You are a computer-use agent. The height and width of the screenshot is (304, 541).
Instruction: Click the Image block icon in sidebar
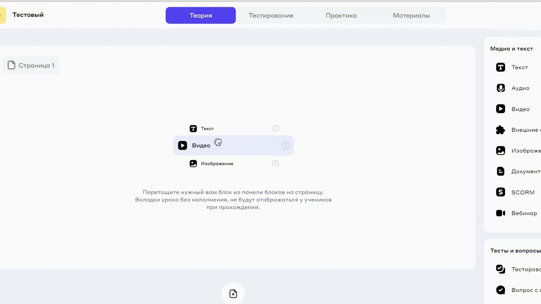[x=500, y=151]
